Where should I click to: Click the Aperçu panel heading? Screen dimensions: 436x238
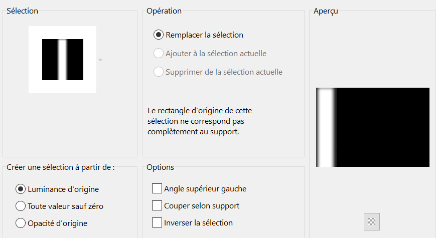pyautogui.click(x=325, y=11)
